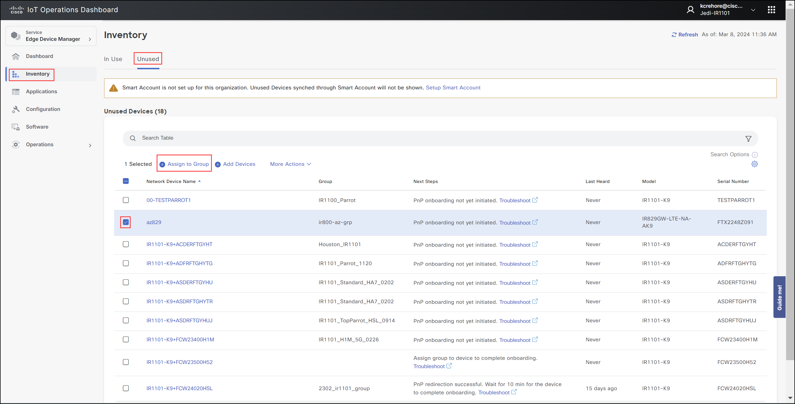Click the search magnifier icon

tap(133, 138)
